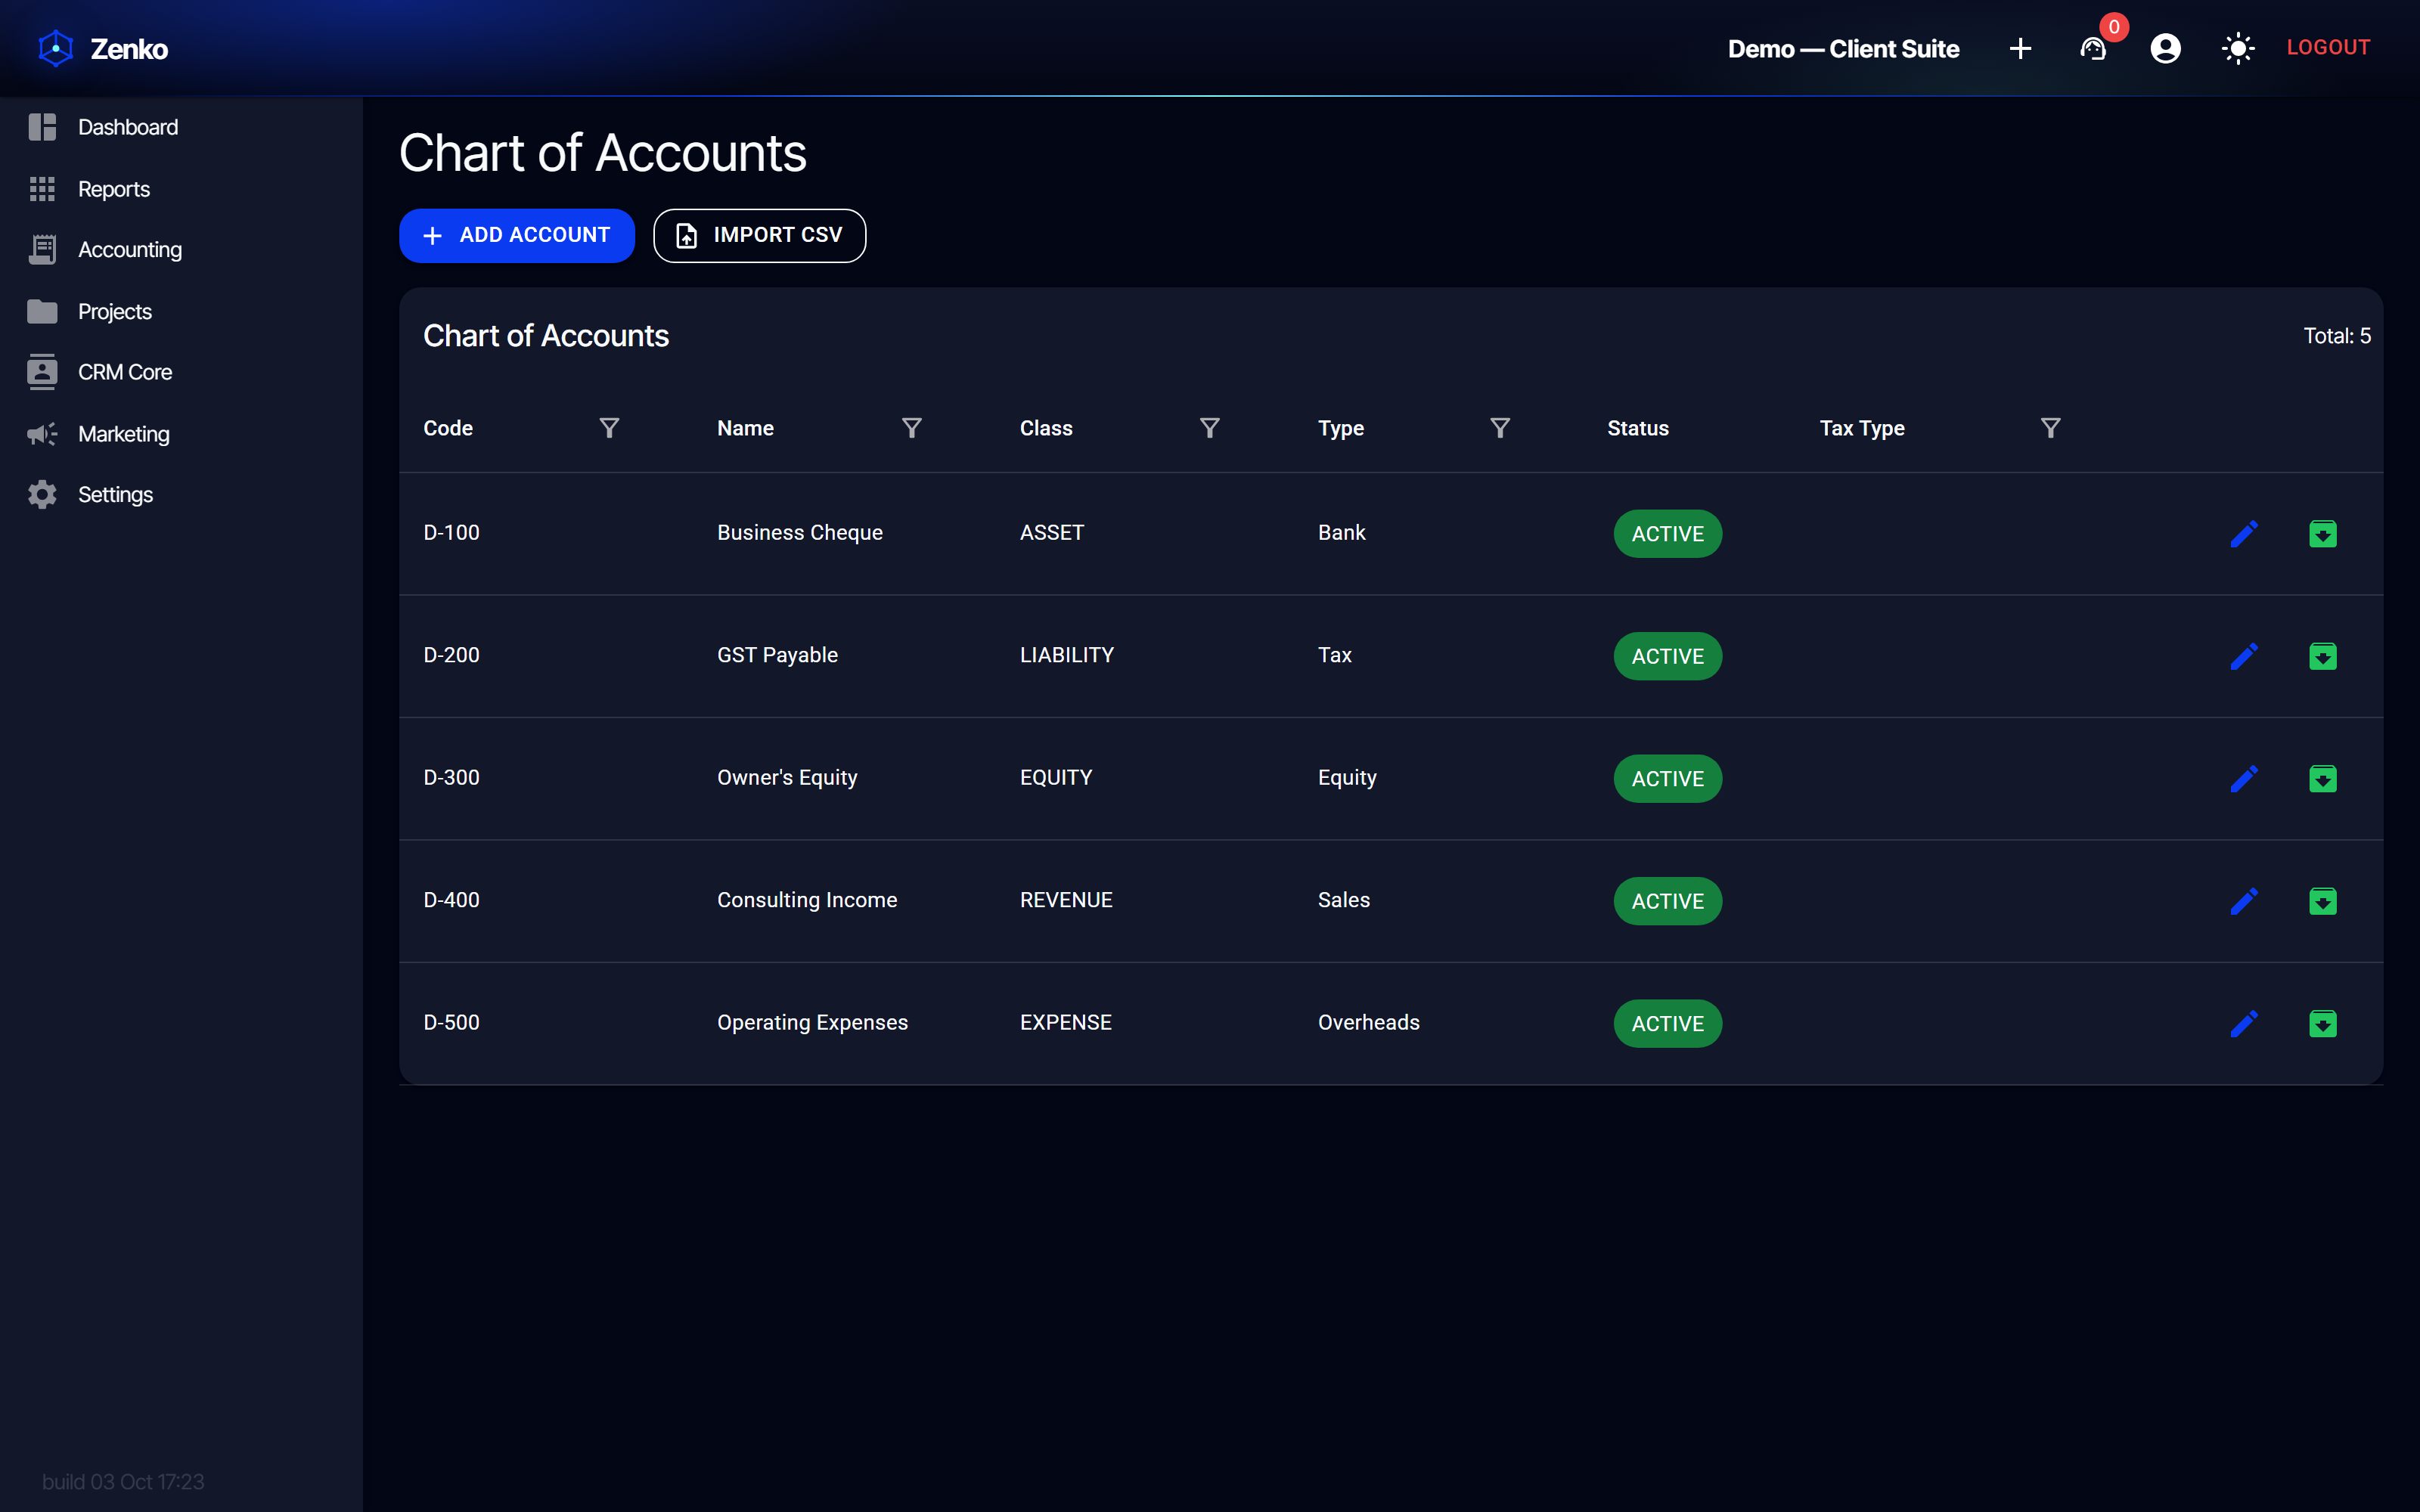This screenshot has height=1512, width=2420.
Task: Open filter for Name column
Action: click(911, 428)
